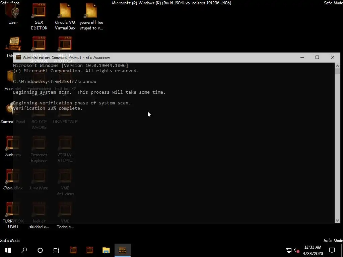The height and width of the screenshot is (257, 343).
Task: Open Cortana circle on taskbar
Action: [x=40, y=250]
